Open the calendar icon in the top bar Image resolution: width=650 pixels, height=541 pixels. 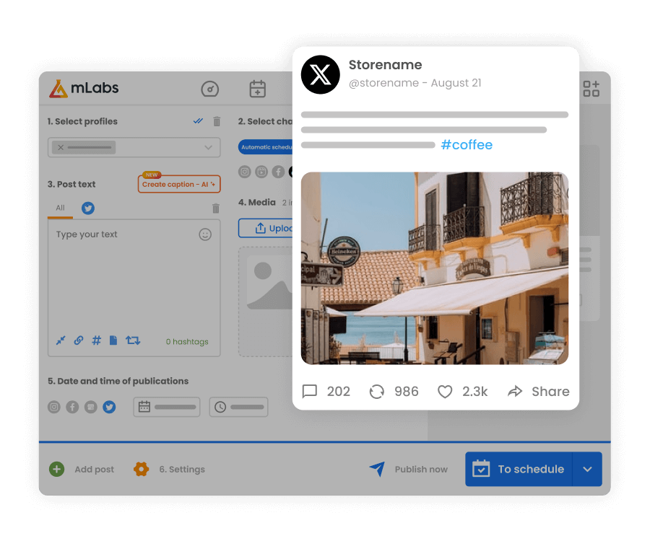(x=257, y=89)
